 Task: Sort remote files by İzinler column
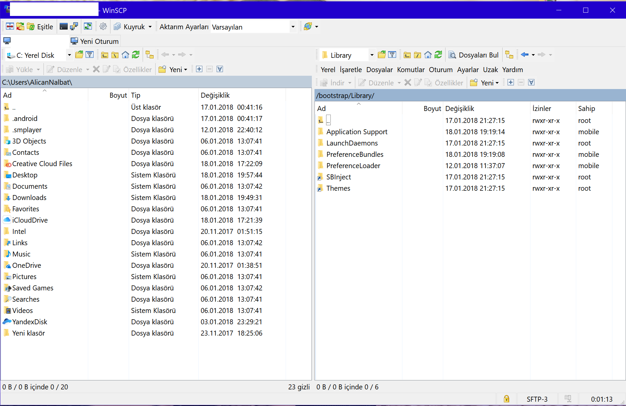pos(553,109)
